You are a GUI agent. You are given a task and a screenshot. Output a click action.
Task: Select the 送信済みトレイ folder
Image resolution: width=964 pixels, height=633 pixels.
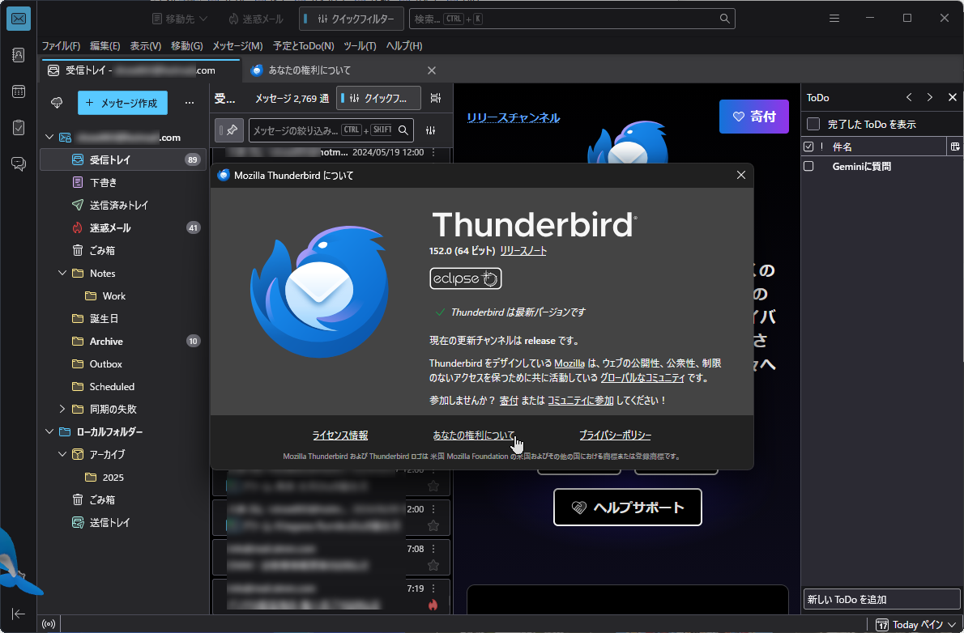point(123,206)
